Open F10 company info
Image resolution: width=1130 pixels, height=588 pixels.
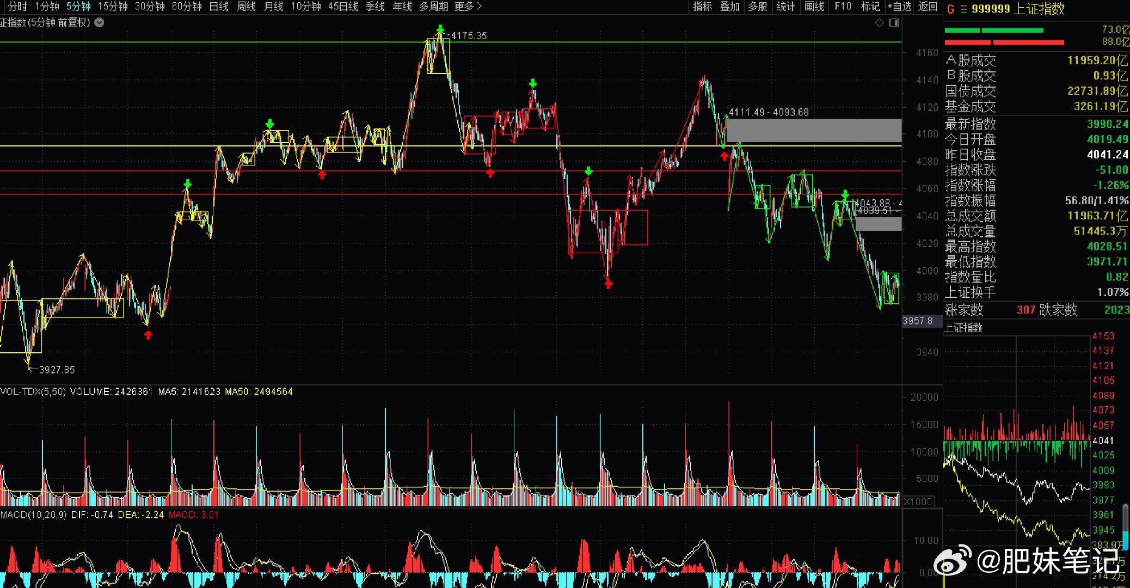point(843,6)
